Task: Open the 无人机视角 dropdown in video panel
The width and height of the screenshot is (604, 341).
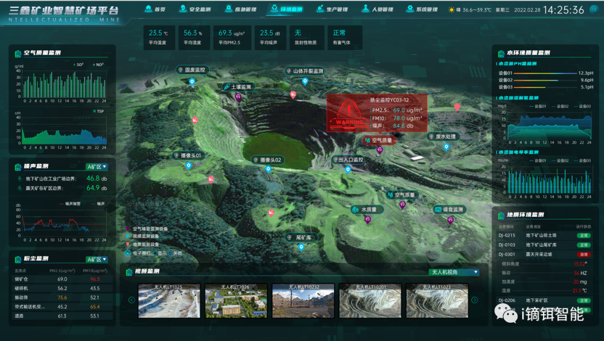Action: click(454, 272)
